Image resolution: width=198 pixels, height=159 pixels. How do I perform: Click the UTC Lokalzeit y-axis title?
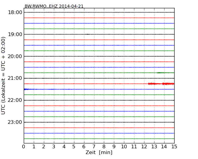[x=3, y=76]
